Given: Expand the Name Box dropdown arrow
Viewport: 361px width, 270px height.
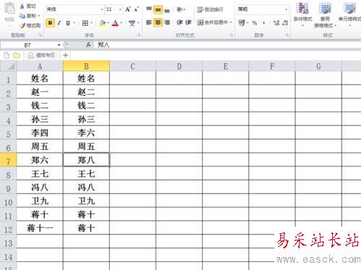Looking at the screenshot, I should click(59, 45).
